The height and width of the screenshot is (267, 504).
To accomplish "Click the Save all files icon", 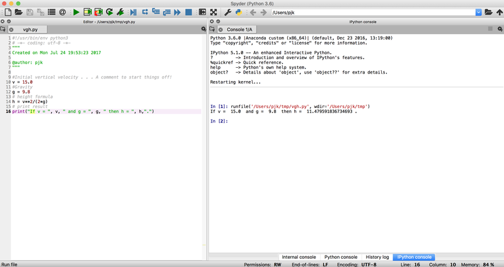I will click(40, 12).
